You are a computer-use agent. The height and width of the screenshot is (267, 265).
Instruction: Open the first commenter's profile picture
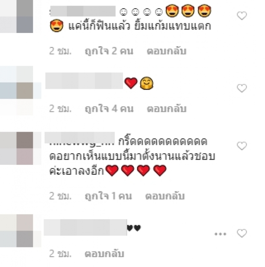[x=17, y=16]
